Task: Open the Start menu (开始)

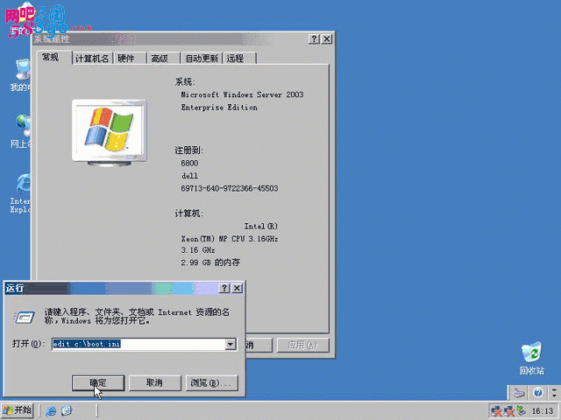Action: (x=18, y=410)
